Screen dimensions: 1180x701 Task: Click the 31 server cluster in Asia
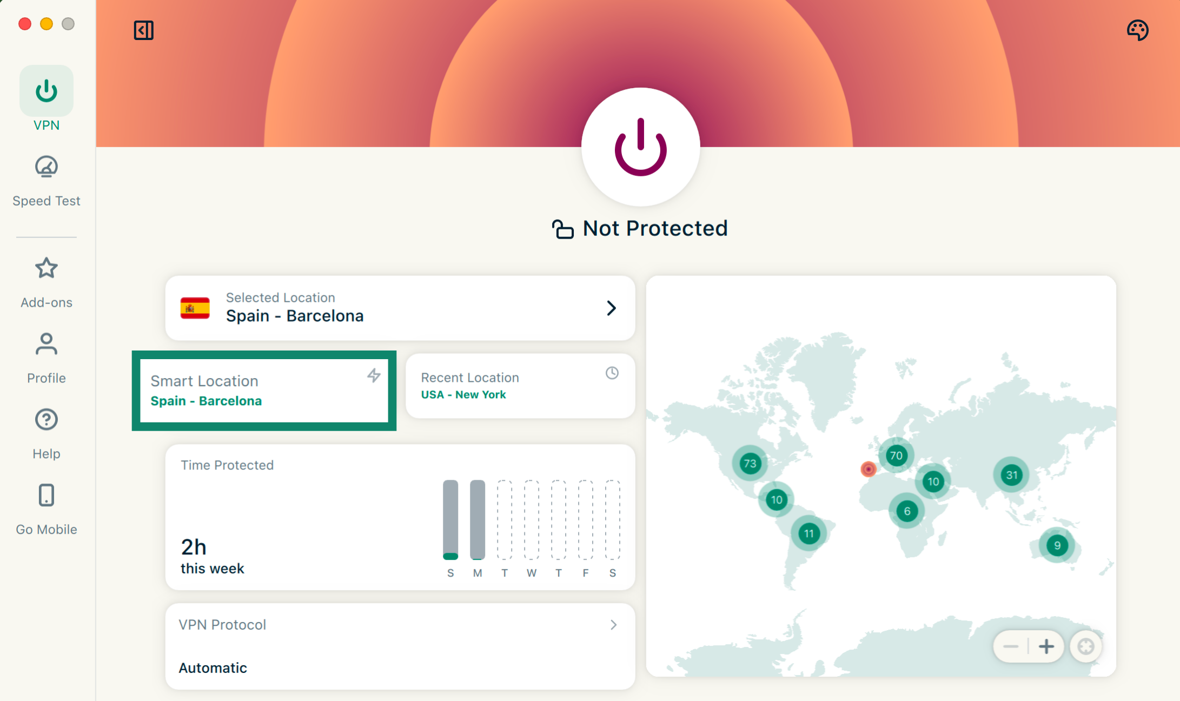1012,475
